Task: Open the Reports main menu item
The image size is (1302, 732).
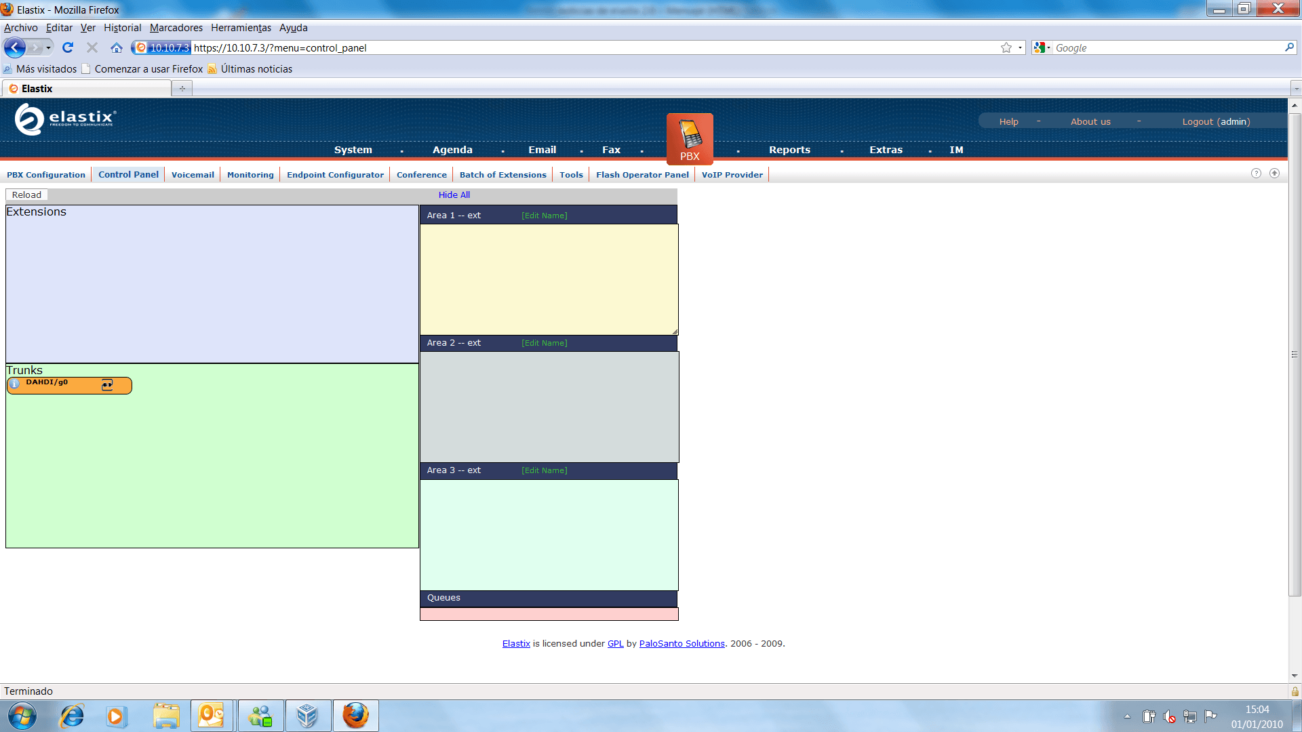Action: [x=789, y=150]
